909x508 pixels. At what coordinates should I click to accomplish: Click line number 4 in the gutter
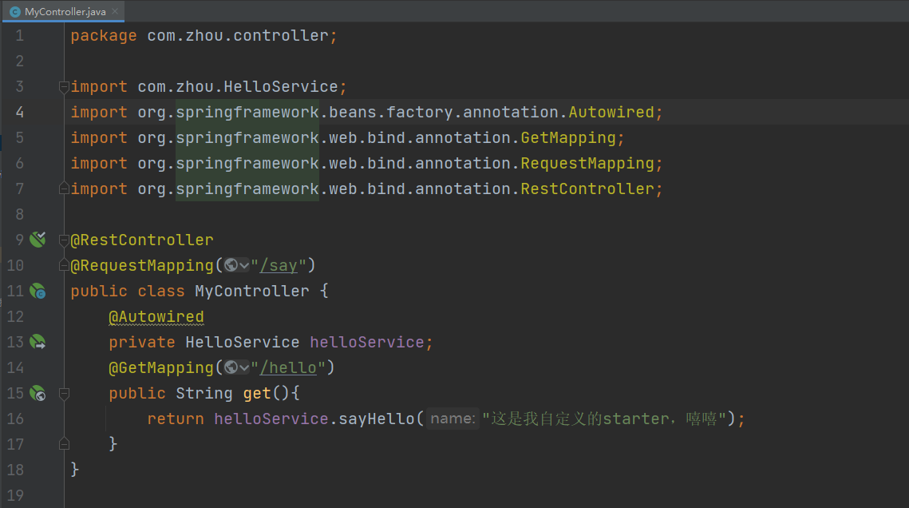click(20, 112)
